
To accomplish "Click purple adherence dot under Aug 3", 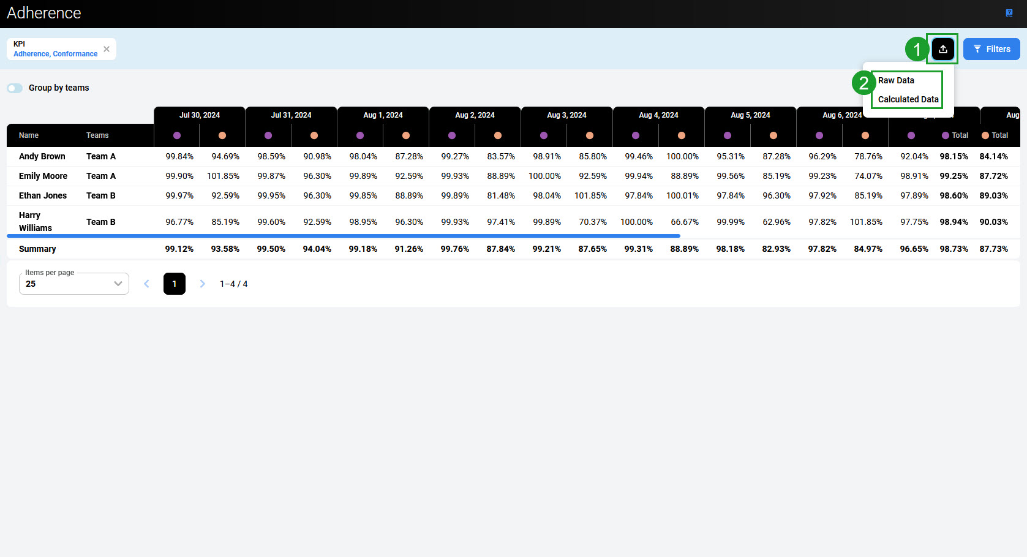I will 544,135.
